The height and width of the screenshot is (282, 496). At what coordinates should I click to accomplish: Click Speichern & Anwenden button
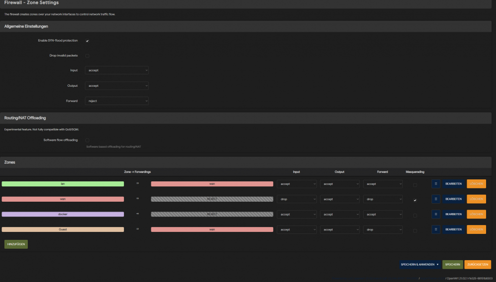click(417, 264)
